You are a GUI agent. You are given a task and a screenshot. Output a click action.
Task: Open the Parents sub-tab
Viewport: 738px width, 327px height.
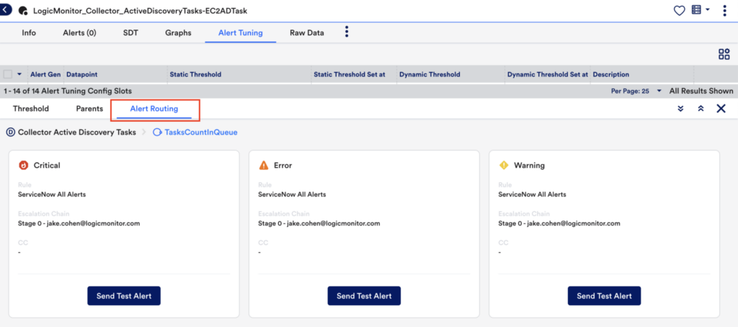pos(89,109)
